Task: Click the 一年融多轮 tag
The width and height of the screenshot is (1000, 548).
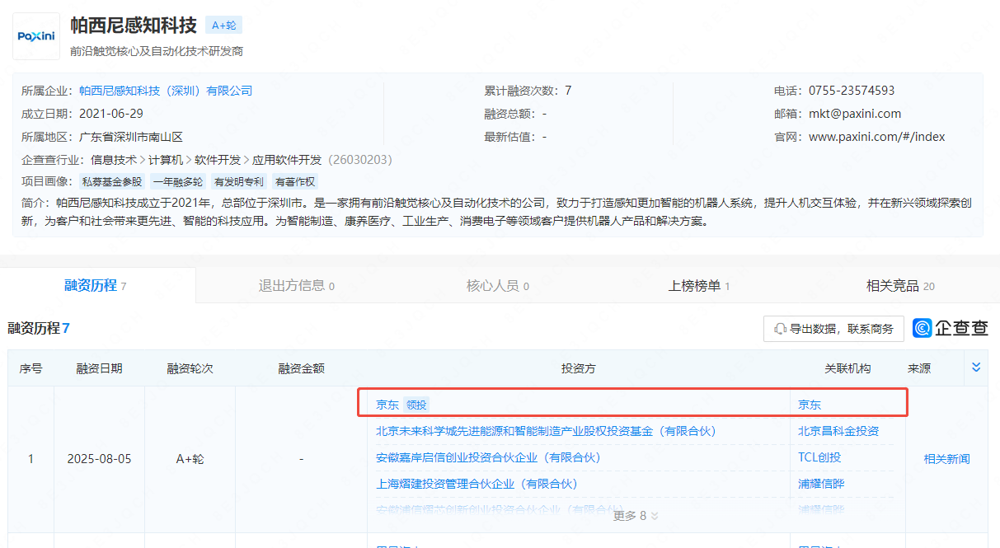Action: click(178, 182)
